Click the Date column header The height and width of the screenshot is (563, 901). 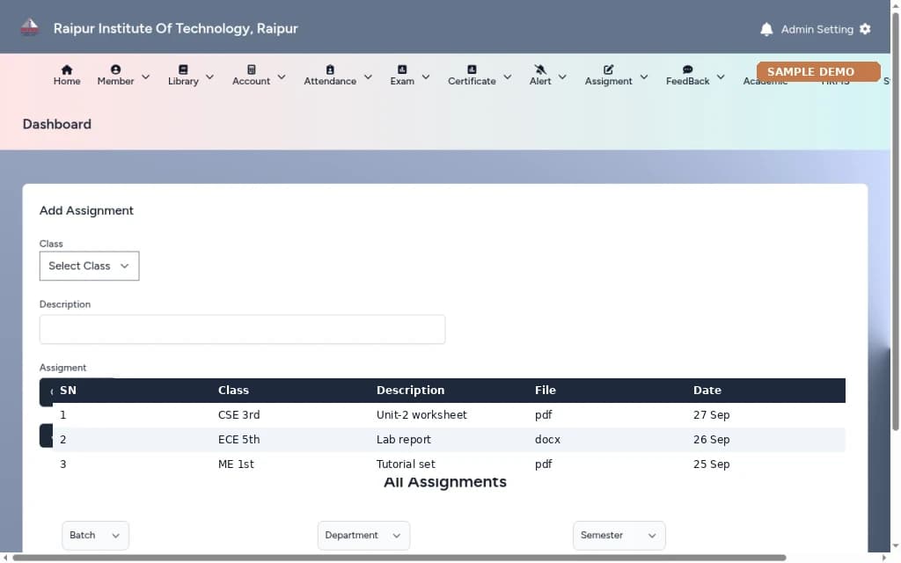(x=707, y=390)
